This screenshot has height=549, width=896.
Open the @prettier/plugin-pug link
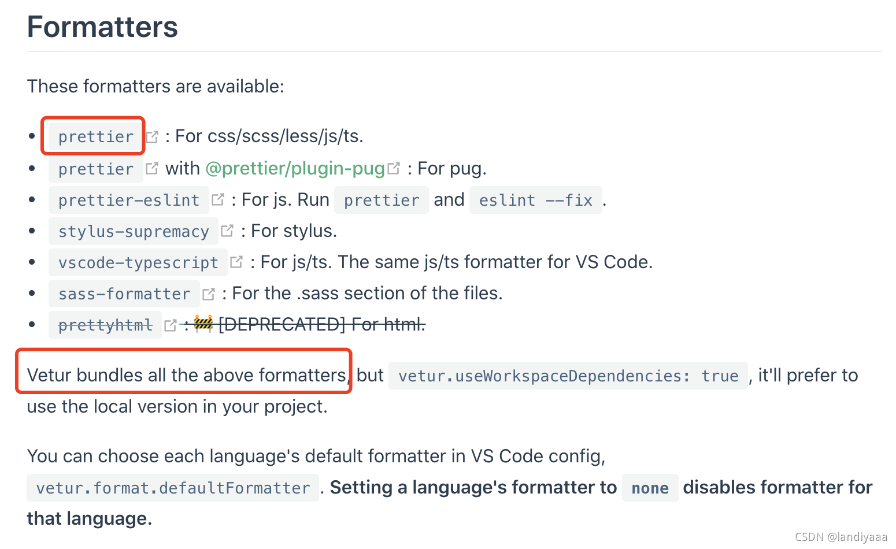[x=295, y=168]
